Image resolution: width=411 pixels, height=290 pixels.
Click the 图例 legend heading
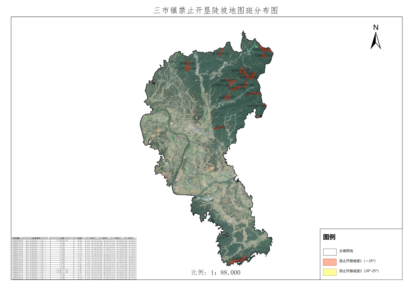pos(329,237)
